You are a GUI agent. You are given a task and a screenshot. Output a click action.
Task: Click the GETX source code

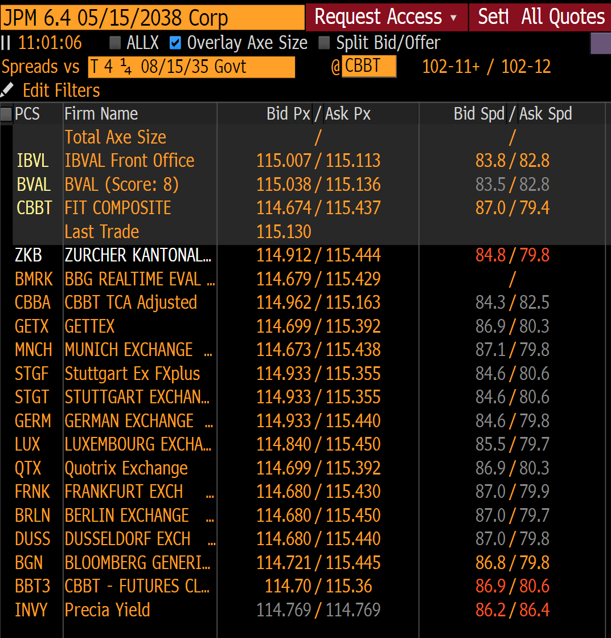click(32, 326)
